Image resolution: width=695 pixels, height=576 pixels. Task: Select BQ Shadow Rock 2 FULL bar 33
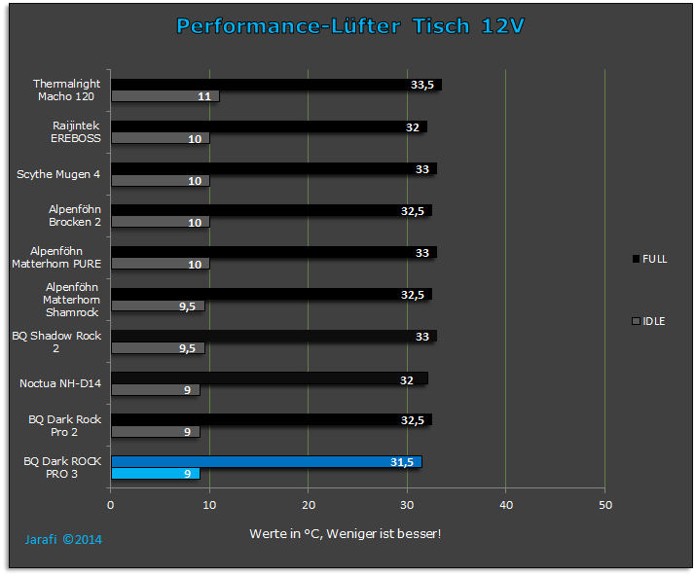point(274,336)
